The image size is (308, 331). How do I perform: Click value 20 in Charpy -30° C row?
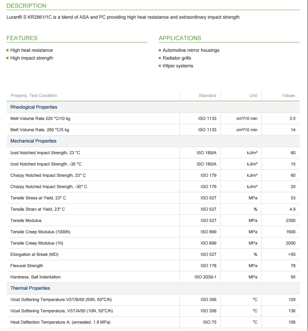click(x=293, y=187)
